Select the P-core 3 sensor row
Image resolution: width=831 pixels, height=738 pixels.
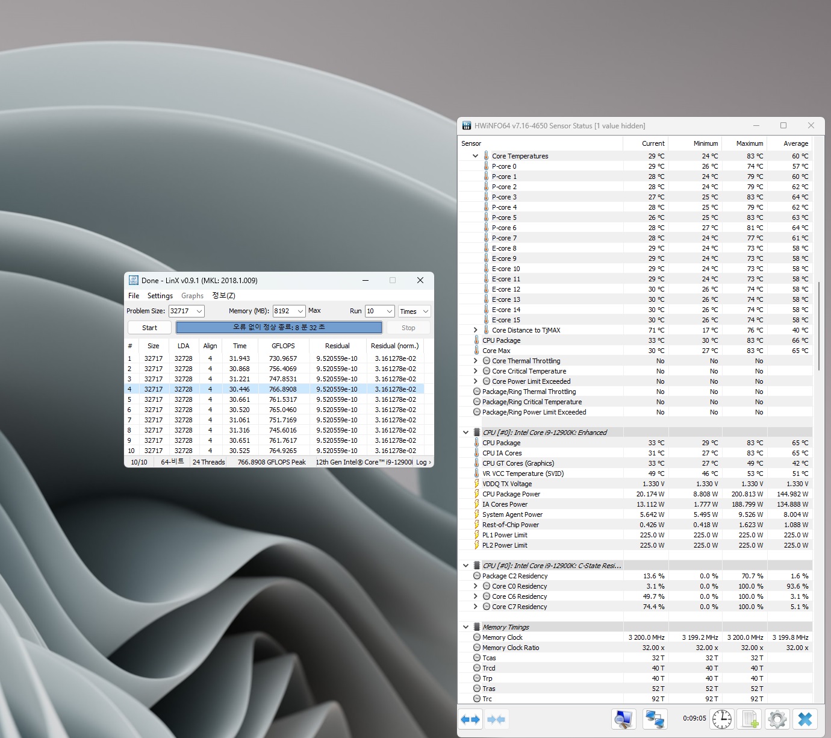tap(635, 197)
